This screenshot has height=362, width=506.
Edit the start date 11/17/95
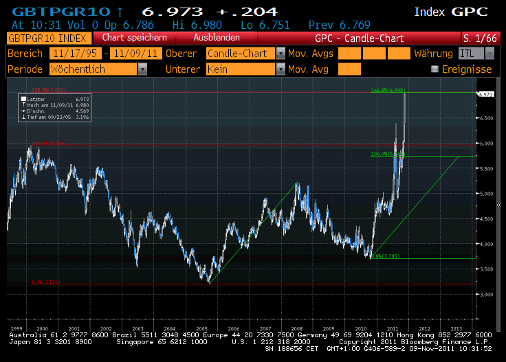pyautogui.click(x=75, y=54)
